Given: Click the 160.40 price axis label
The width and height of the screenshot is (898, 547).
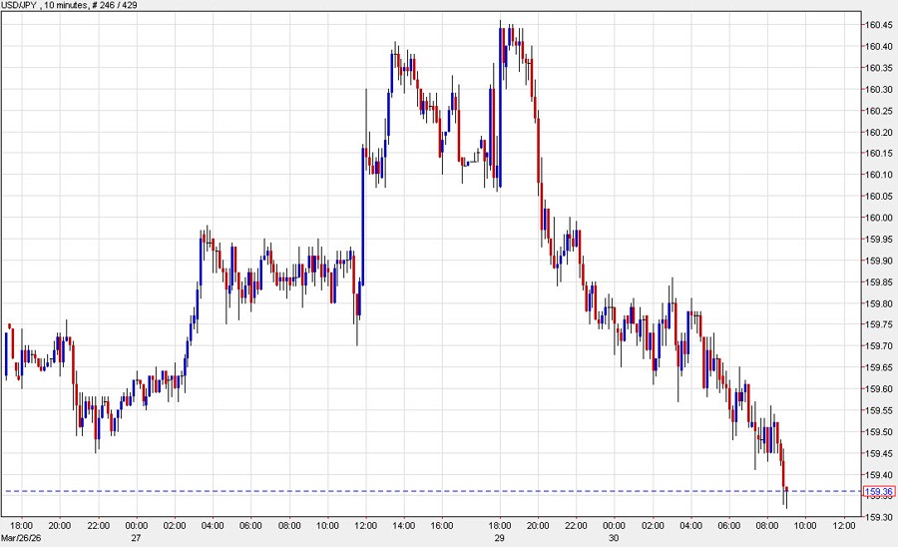Looking at the screenshot, I should (878, 46).
